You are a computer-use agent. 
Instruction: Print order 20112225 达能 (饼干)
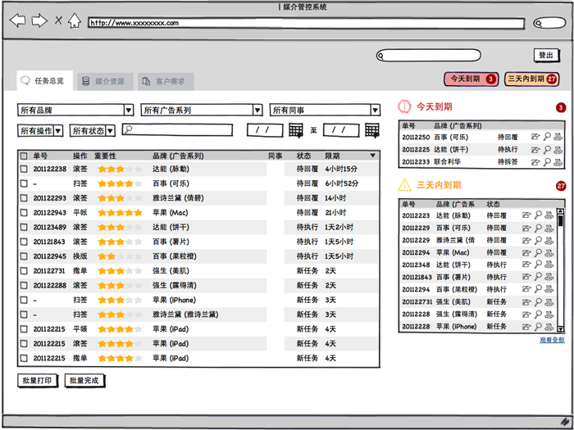pyautogui.click(x=558, y=150)
